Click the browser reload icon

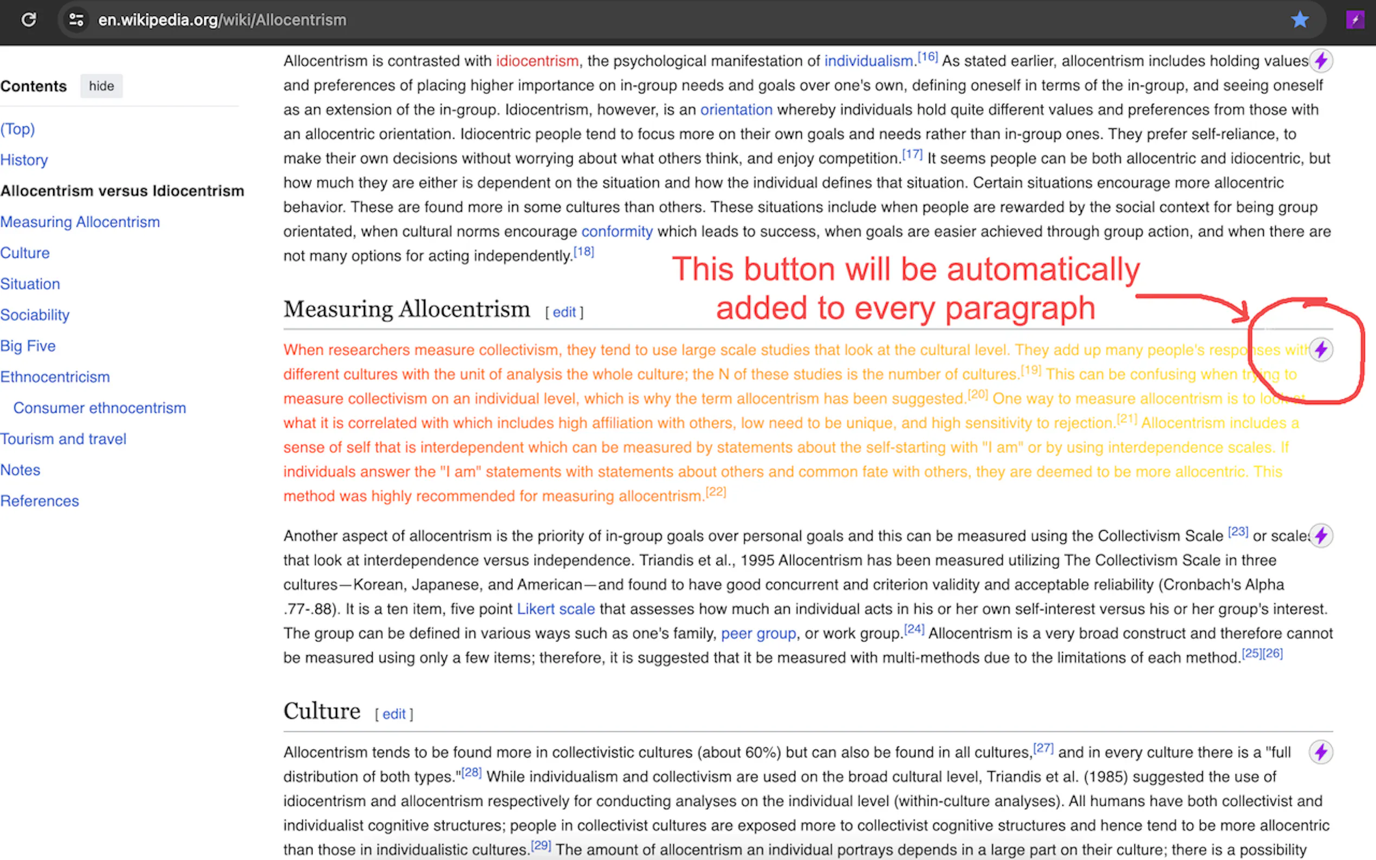point(29,20)
